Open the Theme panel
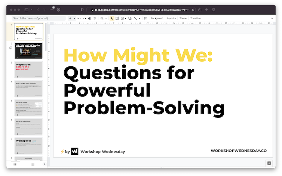Screen dimensions: 282x176 [x=183, y=18]
